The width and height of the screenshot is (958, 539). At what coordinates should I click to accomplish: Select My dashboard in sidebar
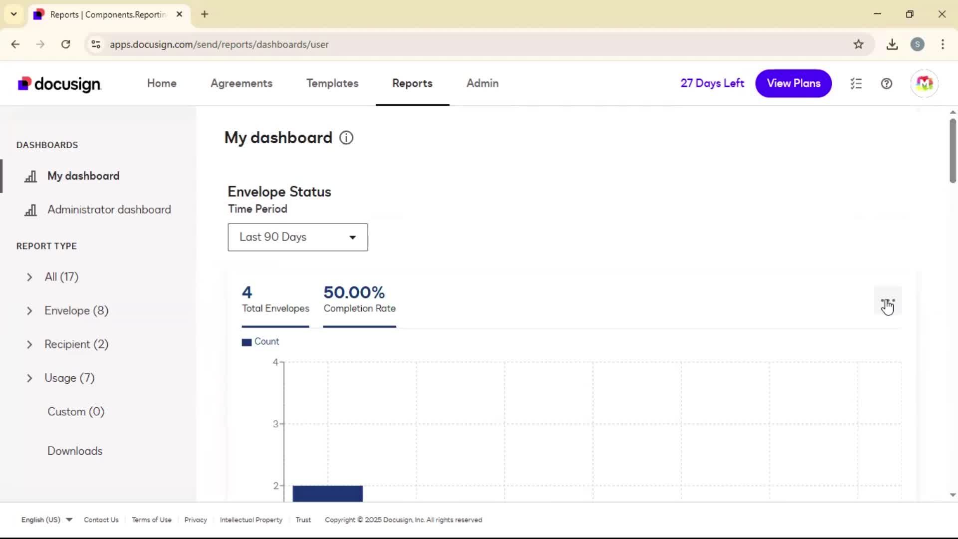tap(83, 176)
